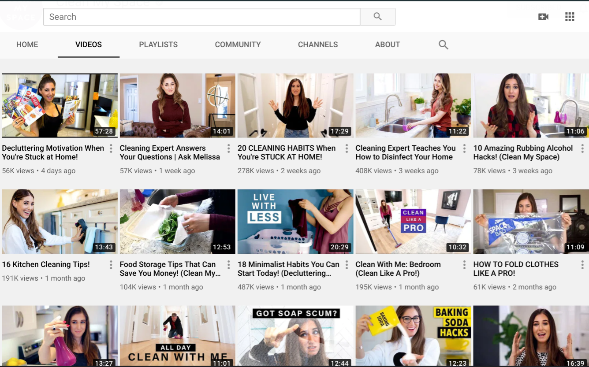Open options menu for Disinfect Your Home video
589x367 pixels.
tap(465, 148)
